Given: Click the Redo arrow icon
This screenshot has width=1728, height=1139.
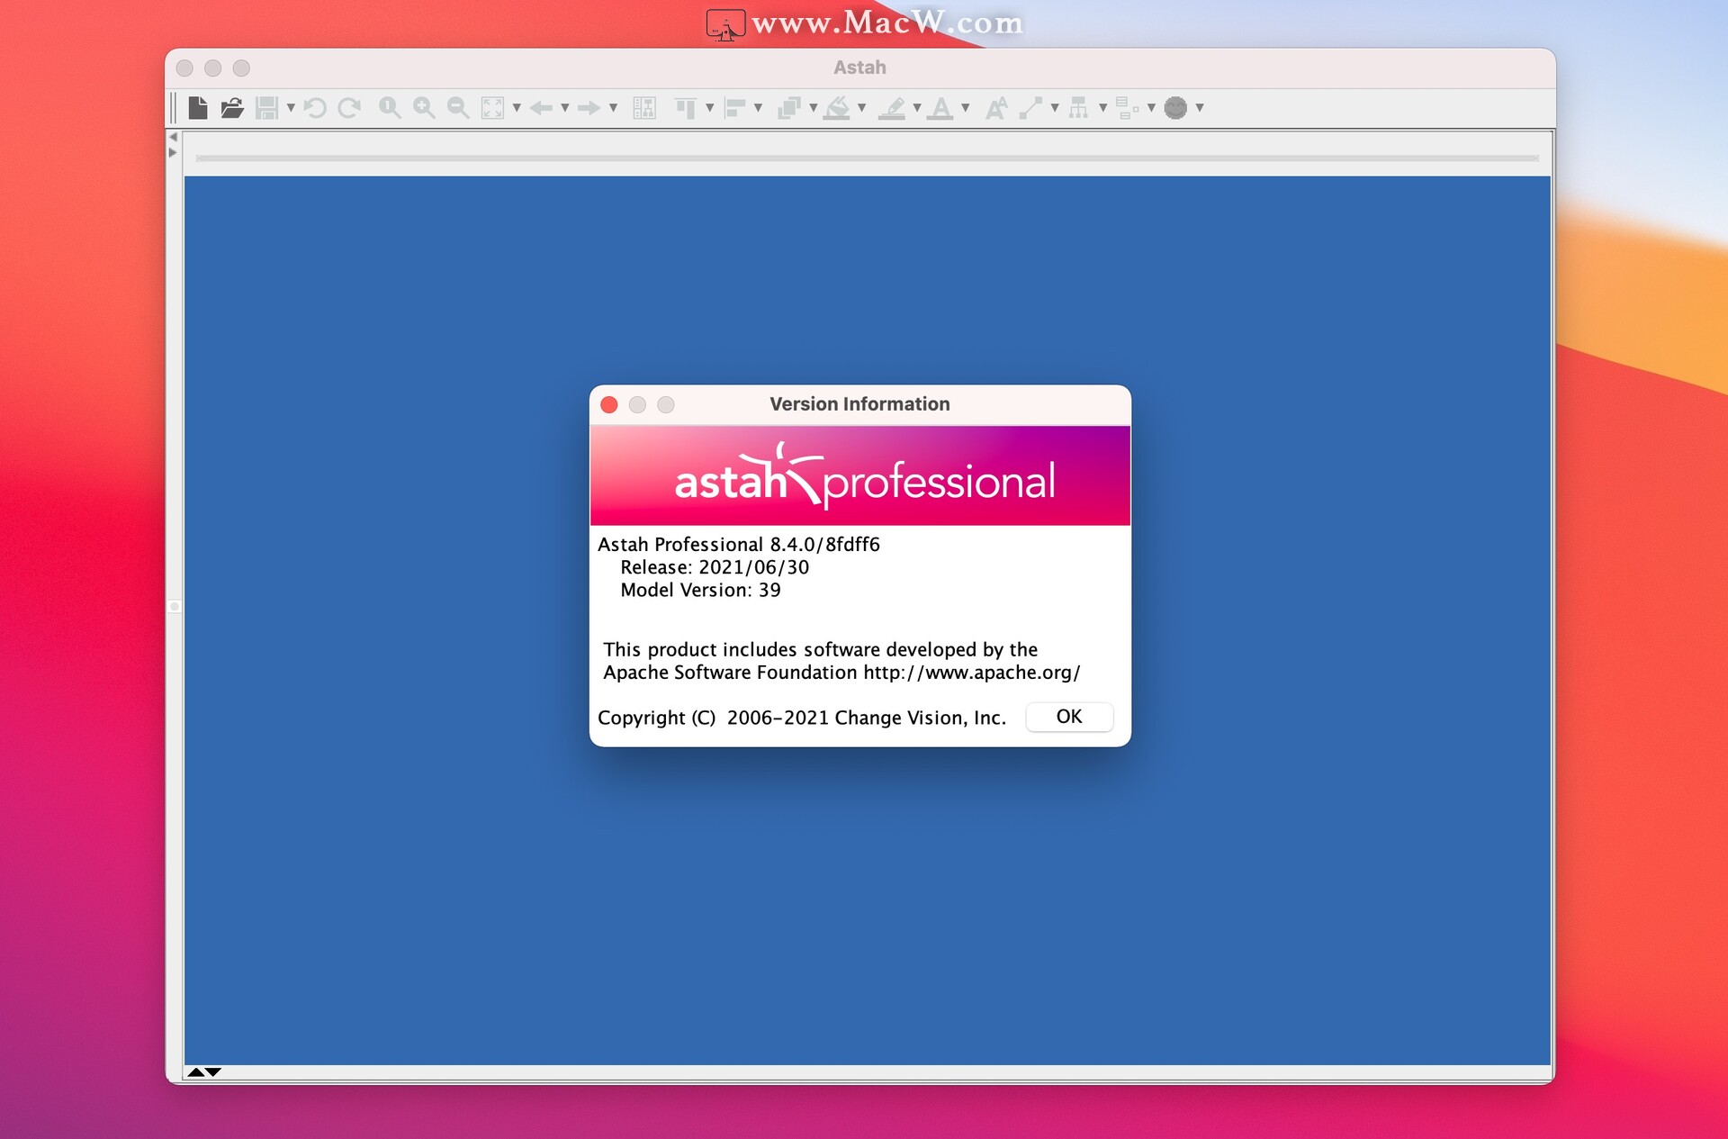Looking at the screenshot, I should coord(349,108).
